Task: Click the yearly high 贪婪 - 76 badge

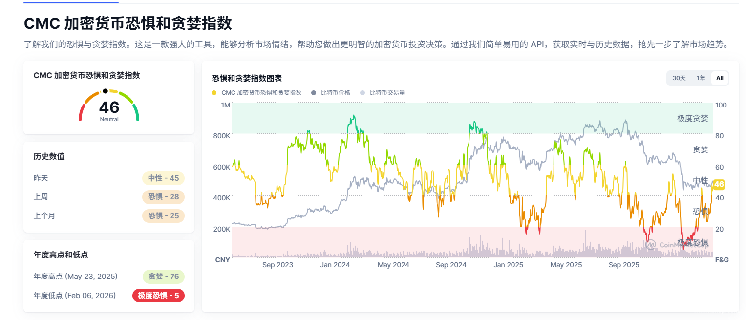Action: click(x=163, y=277)
